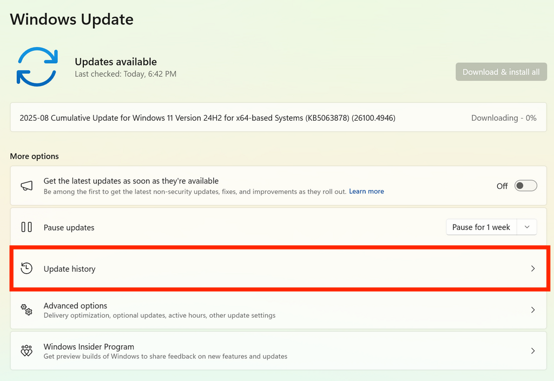Click the megaphone icon for latest updates
Viewport: 554px width, 381px height.
[27, 186]
